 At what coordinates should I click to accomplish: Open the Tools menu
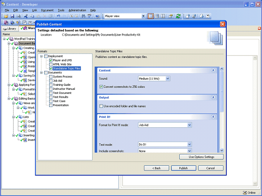click(x=61, y=10)
